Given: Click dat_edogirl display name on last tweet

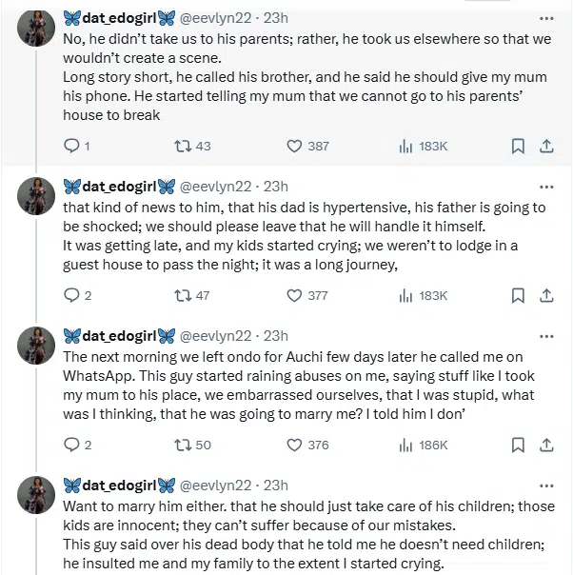Looking at the screenshot, I should pos(119,484).
